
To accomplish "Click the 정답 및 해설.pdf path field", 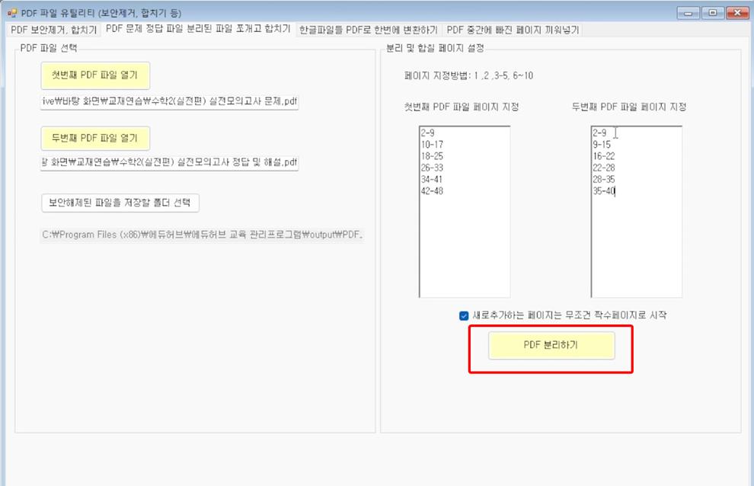I will tap(169, 162).
